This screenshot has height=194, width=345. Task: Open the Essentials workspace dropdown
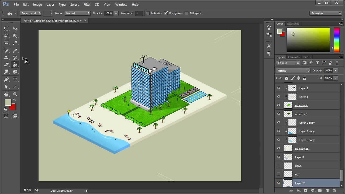click(326, 13)
